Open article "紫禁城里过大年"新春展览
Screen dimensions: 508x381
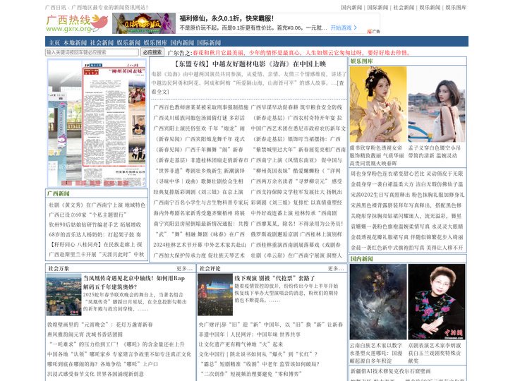click(x=298, y=150)
